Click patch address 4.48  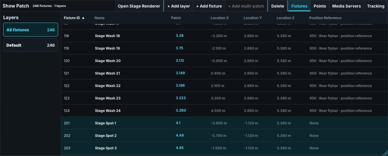pos(180,135)
